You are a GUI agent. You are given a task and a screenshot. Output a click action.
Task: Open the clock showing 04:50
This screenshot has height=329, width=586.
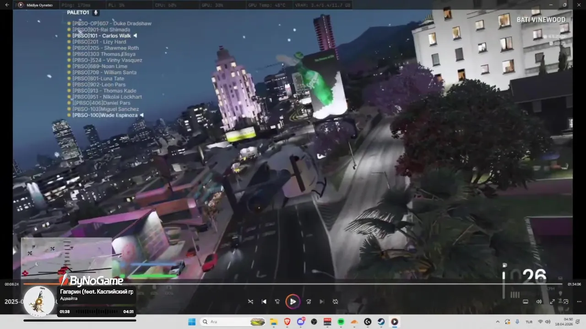[568, 319]
